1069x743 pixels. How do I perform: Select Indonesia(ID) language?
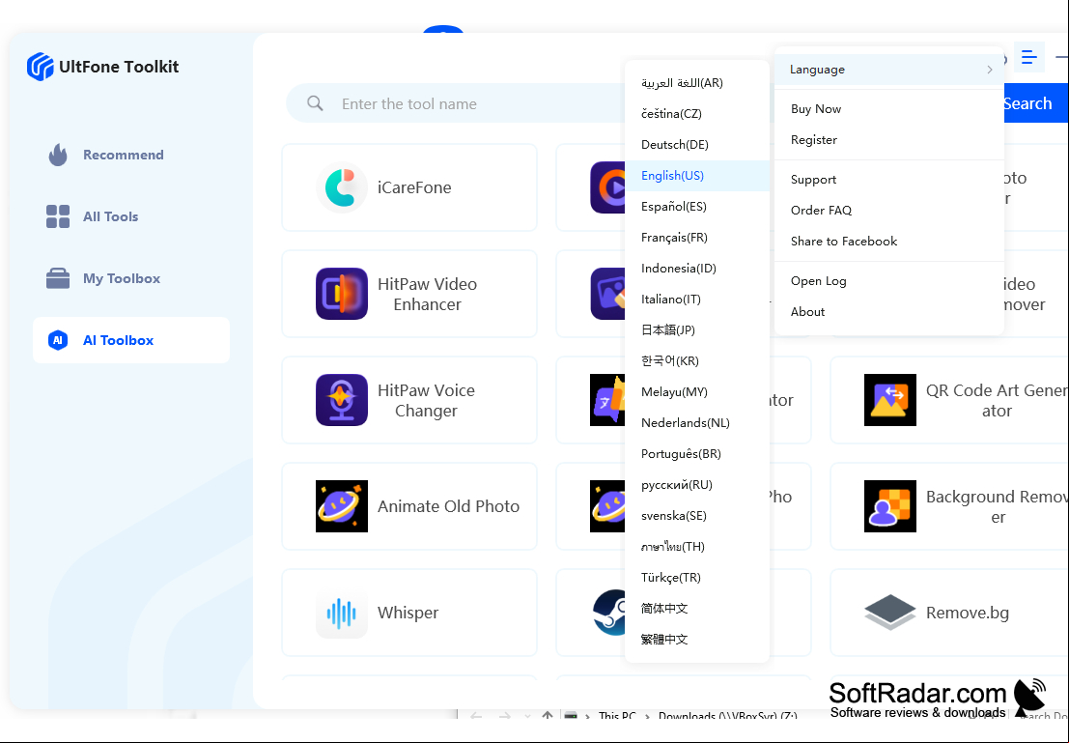(697, 269)
